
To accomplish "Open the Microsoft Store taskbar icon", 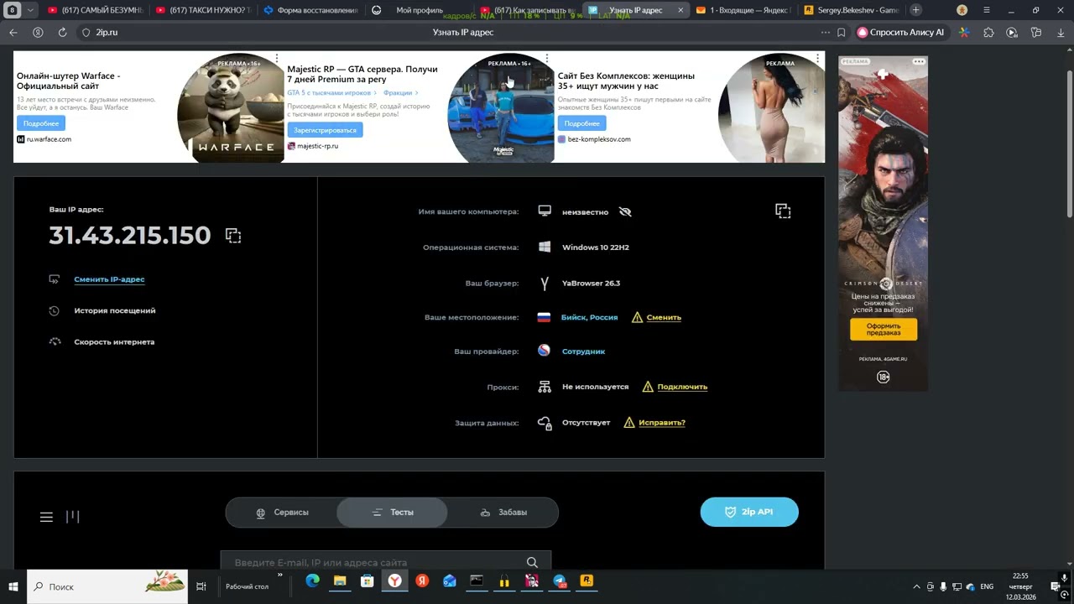I will point(368,581).
